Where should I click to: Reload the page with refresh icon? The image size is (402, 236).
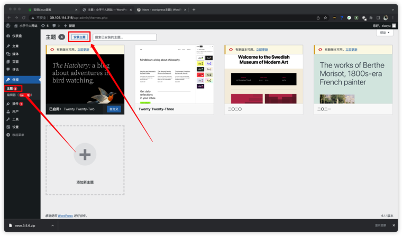coord(24,17)
